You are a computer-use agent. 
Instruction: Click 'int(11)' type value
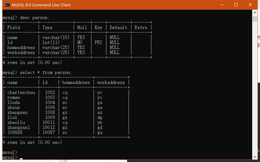51,42
